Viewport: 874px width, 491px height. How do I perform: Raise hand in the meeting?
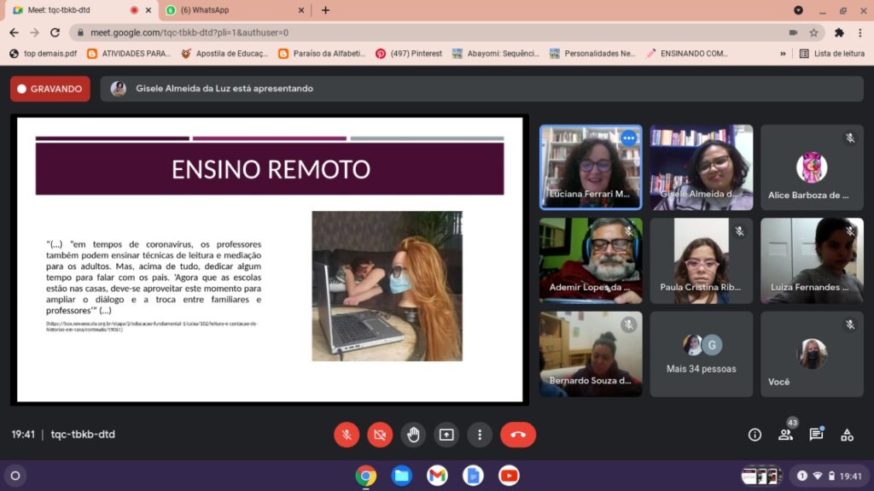pos(413,435)
